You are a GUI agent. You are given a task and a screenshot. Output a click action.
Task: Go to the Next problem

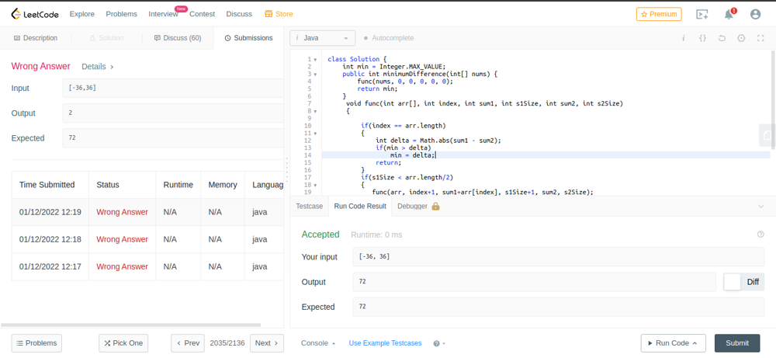[267, 343]
